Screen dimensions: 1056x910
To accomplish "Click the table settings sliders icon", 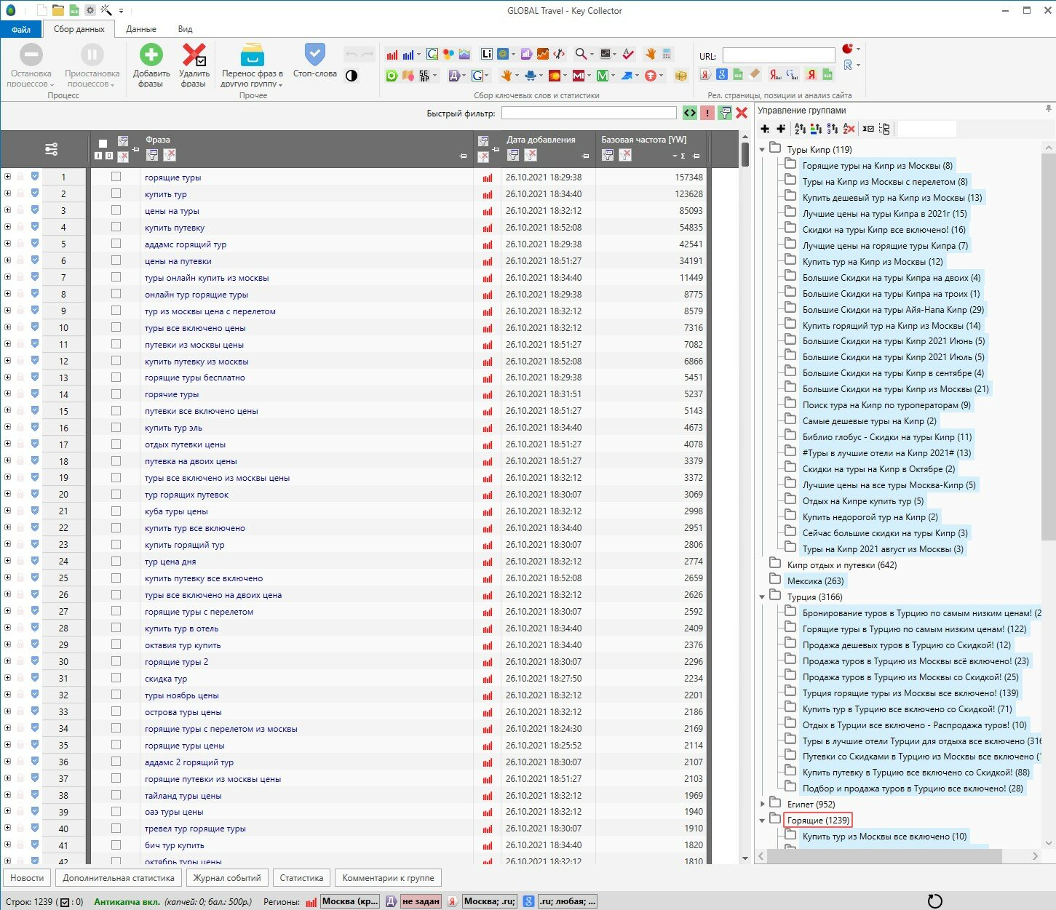I will point(51,149).
